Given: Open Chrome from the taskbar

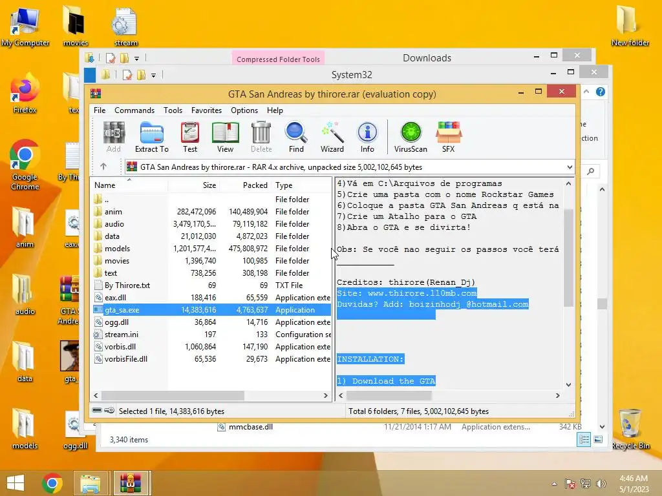Looking at the screenshot, I should point(52,483).
